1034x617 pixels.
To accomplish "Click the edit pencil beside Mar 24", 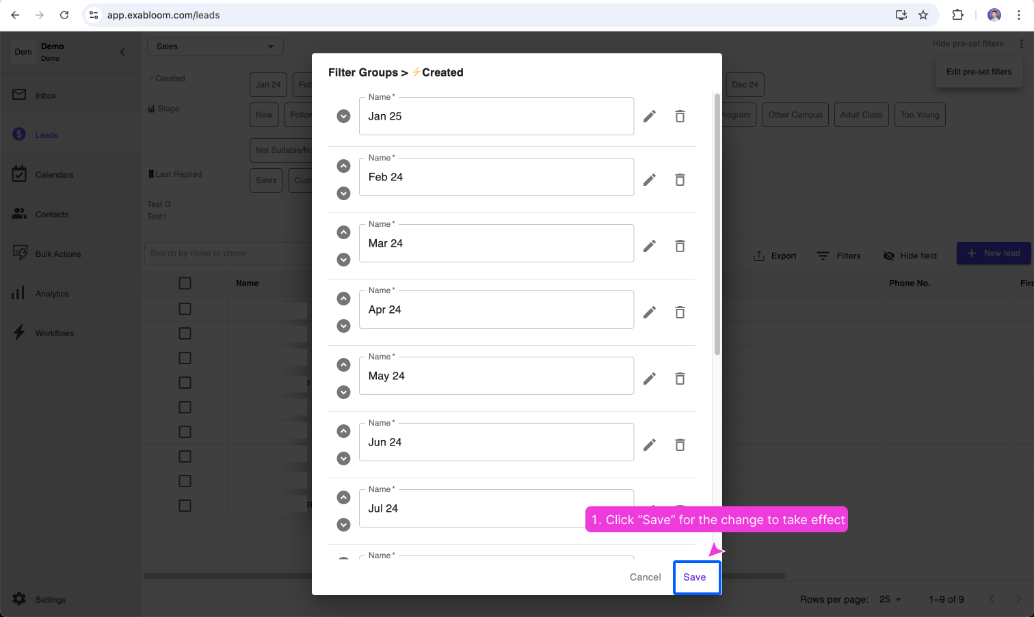I will pyautogui.click(x=649, y=246).
